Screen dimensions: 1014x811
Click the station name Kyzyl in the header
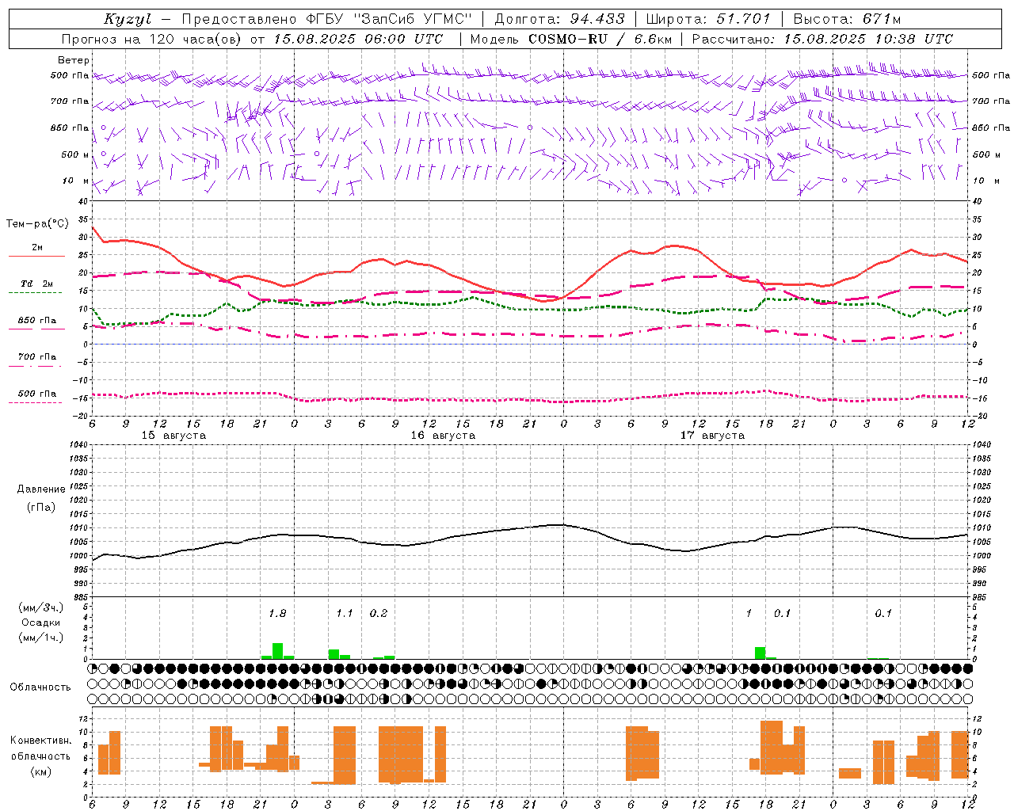[x=127, y=19]
